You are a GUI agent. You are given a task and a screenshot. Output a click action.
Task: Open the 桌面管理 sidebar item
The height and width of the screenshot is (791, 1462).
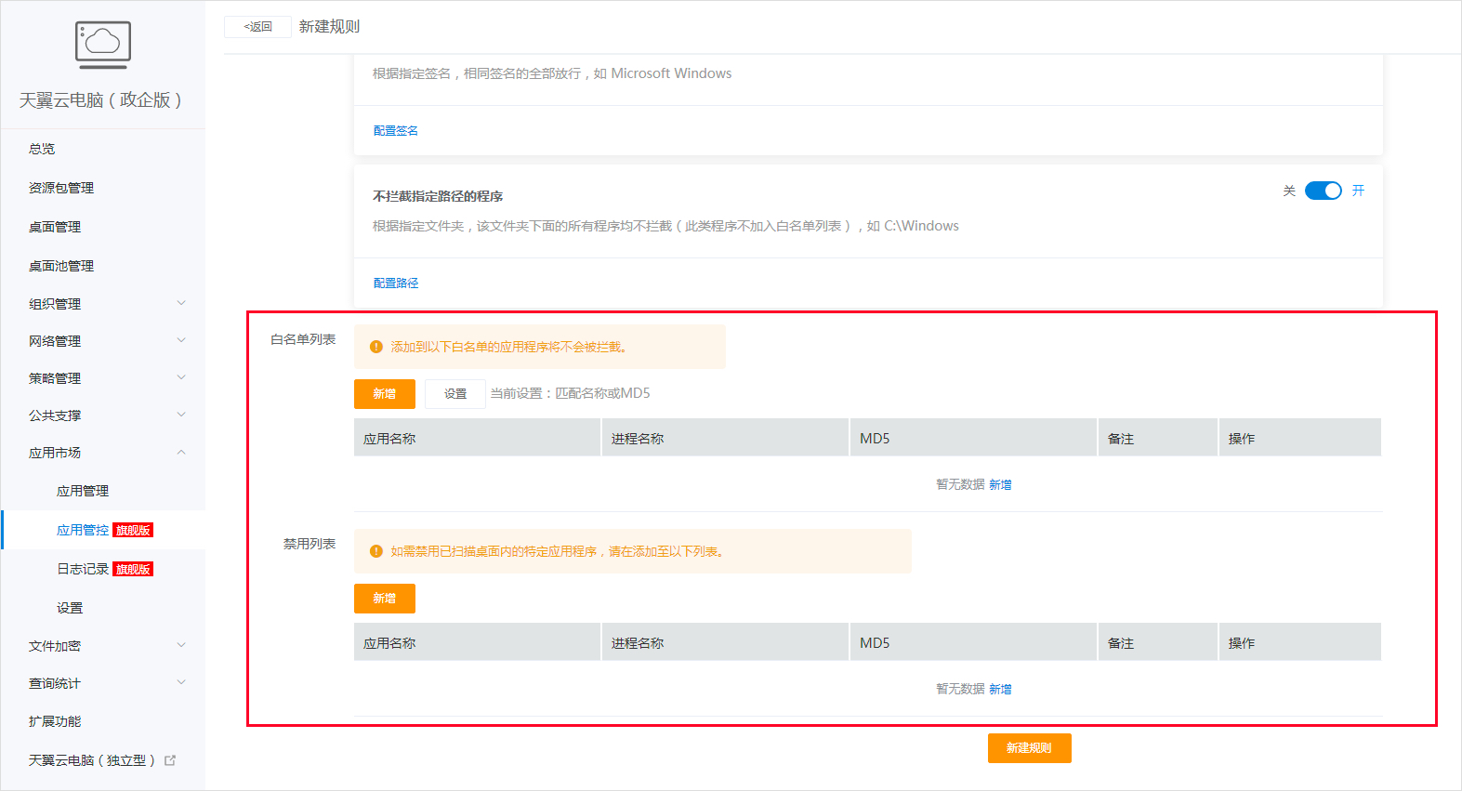55,227
